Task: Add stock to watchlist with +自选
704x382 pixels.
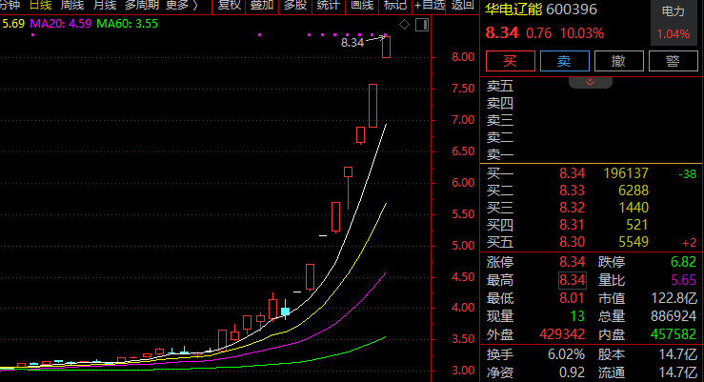Action: tap(429, 6)
